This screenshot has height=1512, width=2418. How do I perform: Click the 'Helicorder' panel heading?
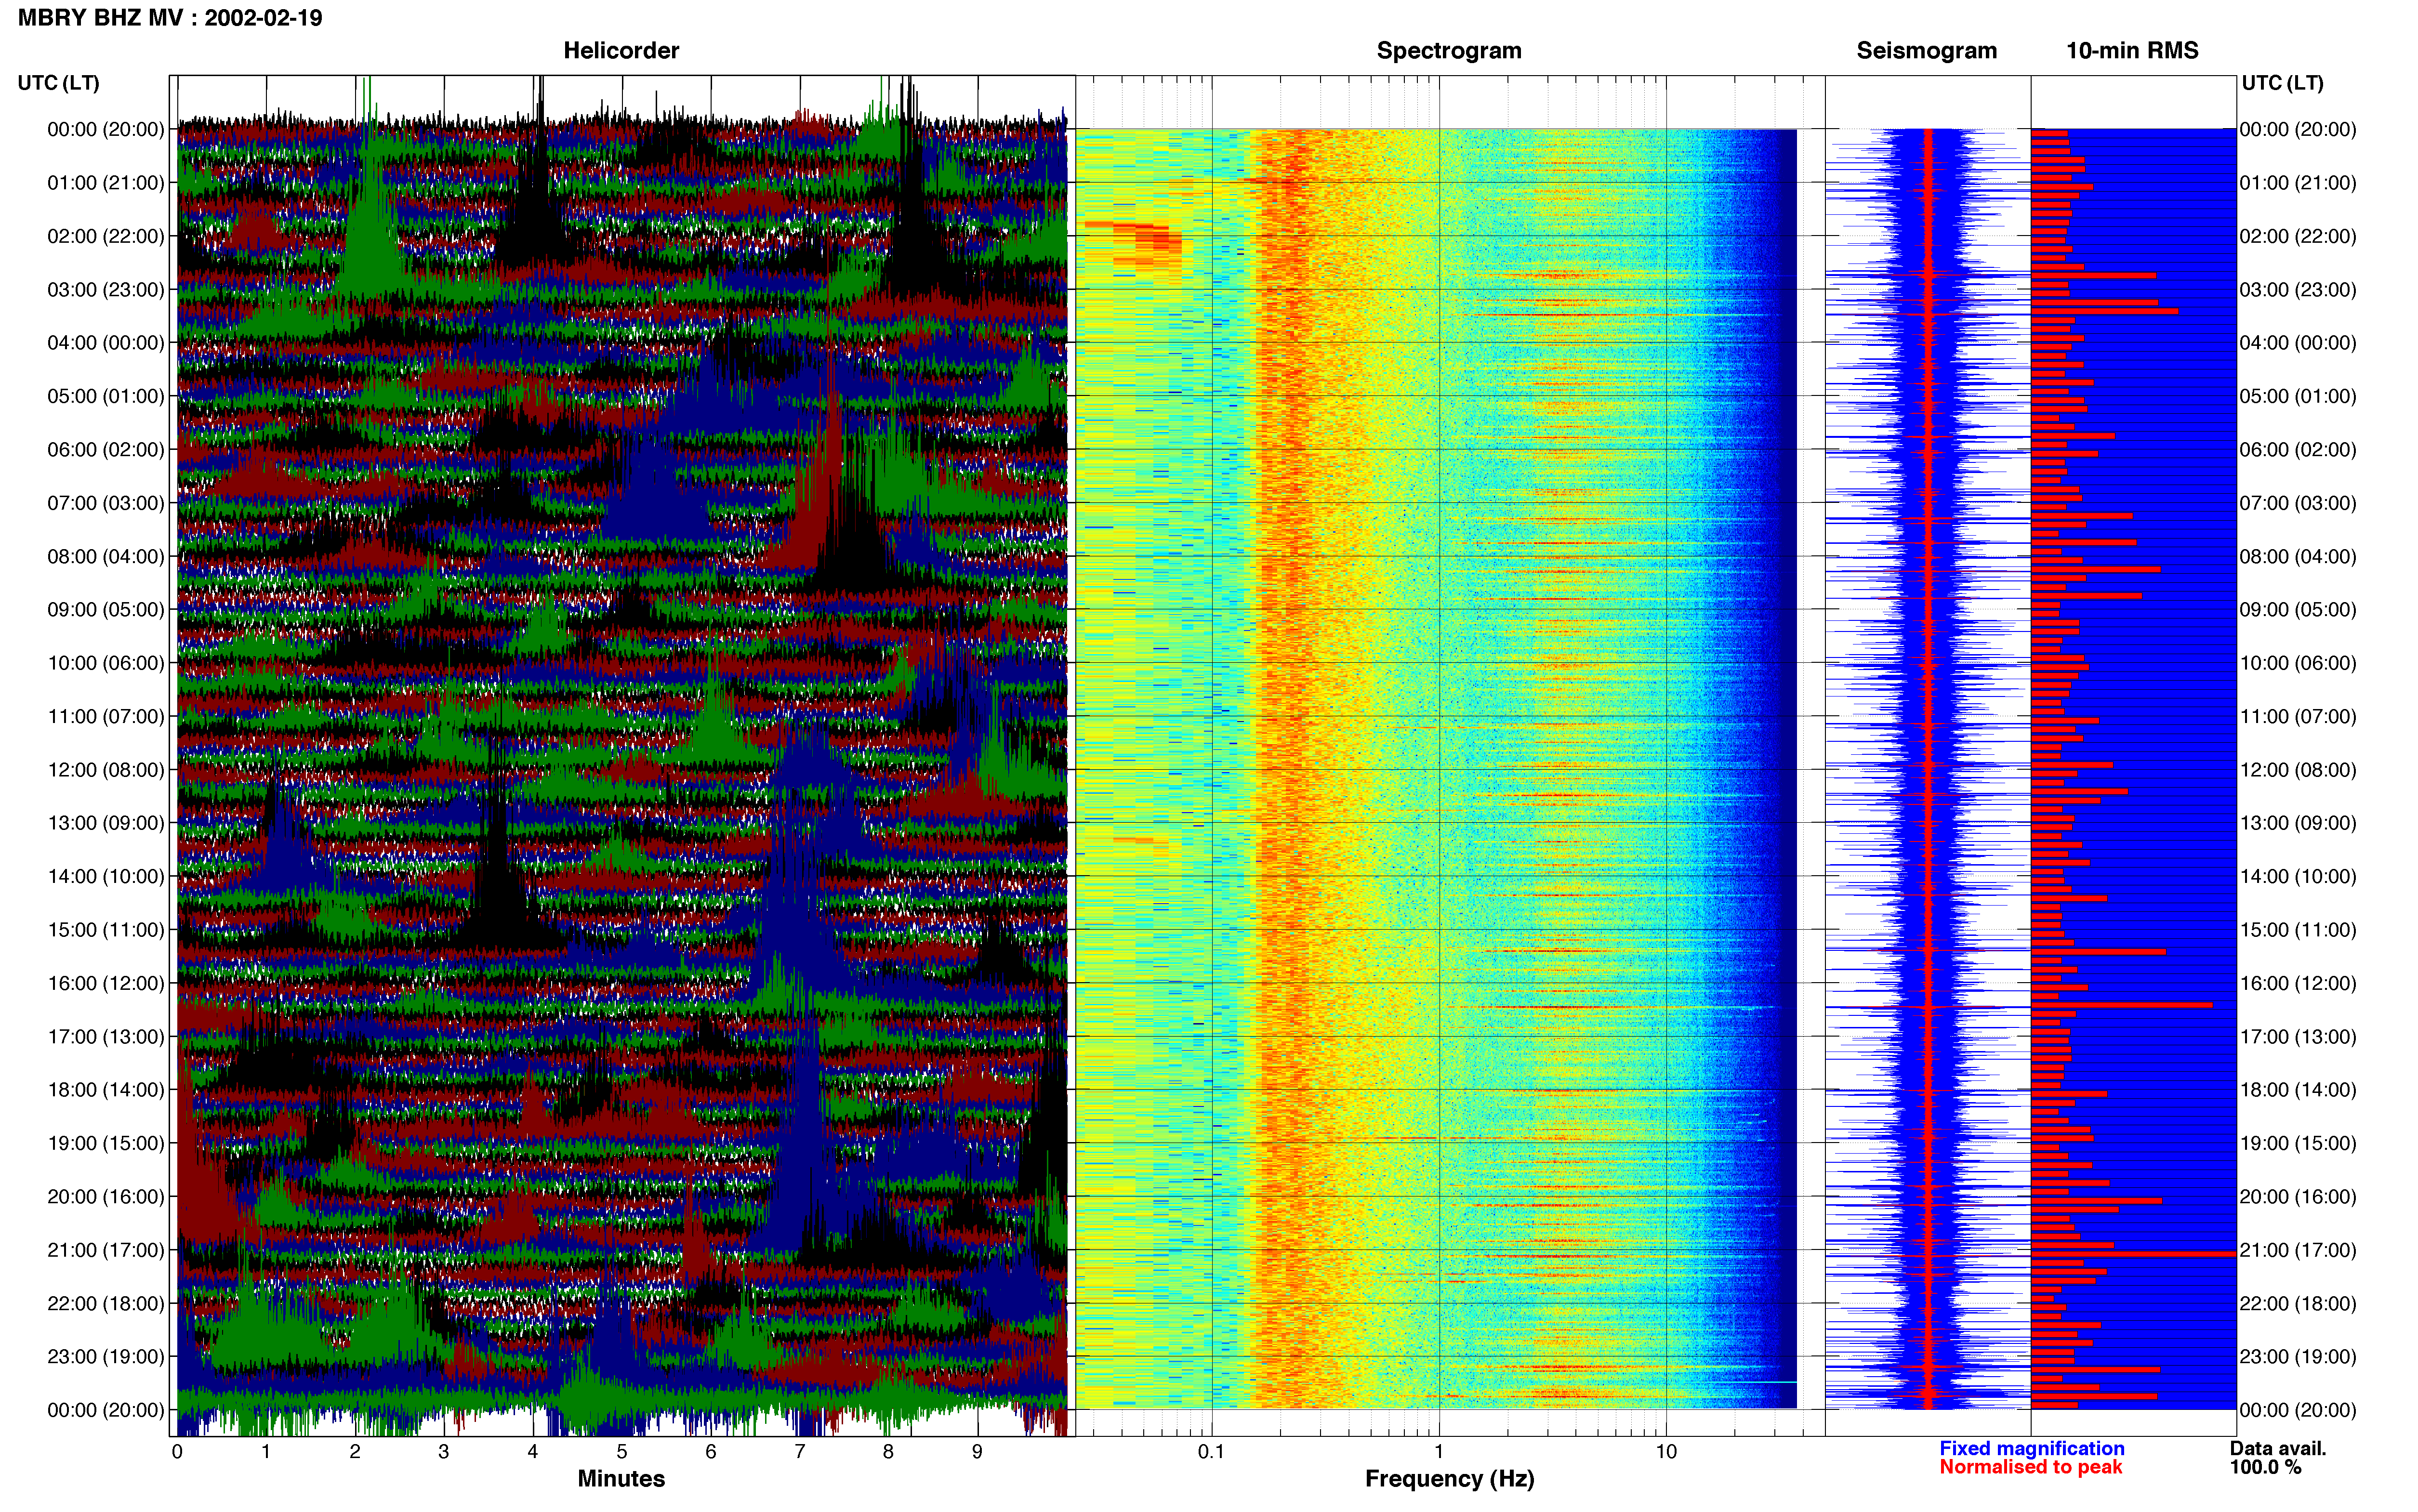621,51
